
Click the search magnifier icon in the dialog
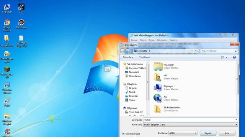click(x=236, y=51)
